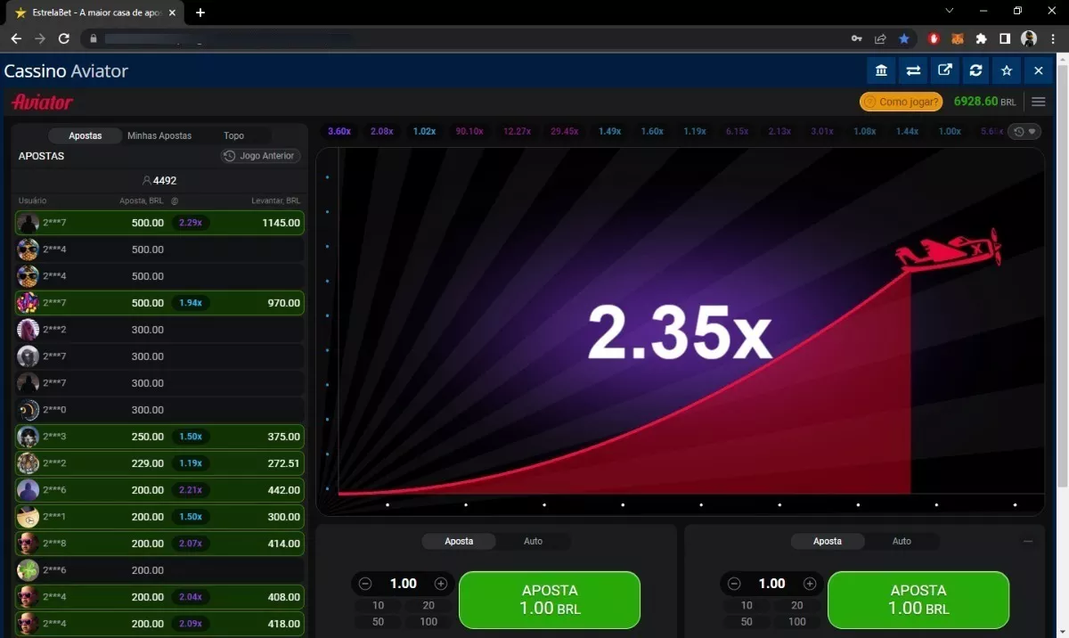Open the browser side panel icon

(1005, 38)
